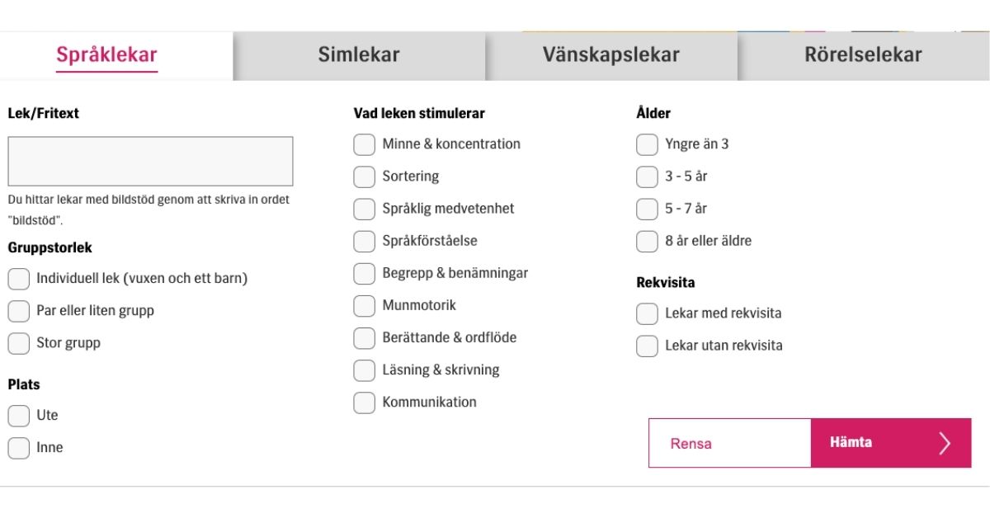
Task: Select Lekar med rekvisita checkbox
Action: coord(648,313)
